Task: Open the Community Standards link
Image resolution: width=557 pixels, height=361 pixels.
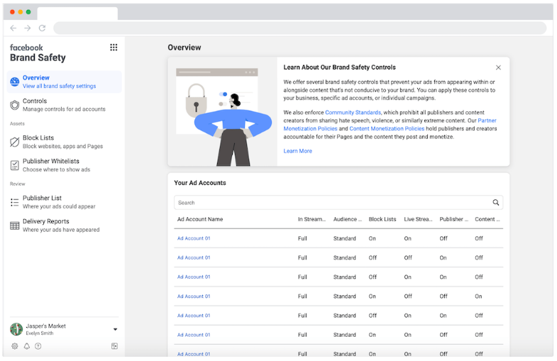Action: coord(353,113)
